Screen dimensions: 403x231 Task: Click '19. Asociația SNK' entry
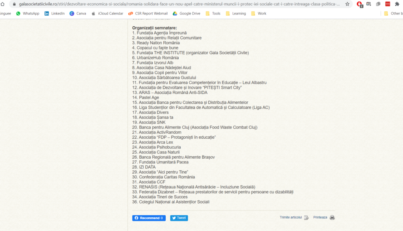(149, 123)
